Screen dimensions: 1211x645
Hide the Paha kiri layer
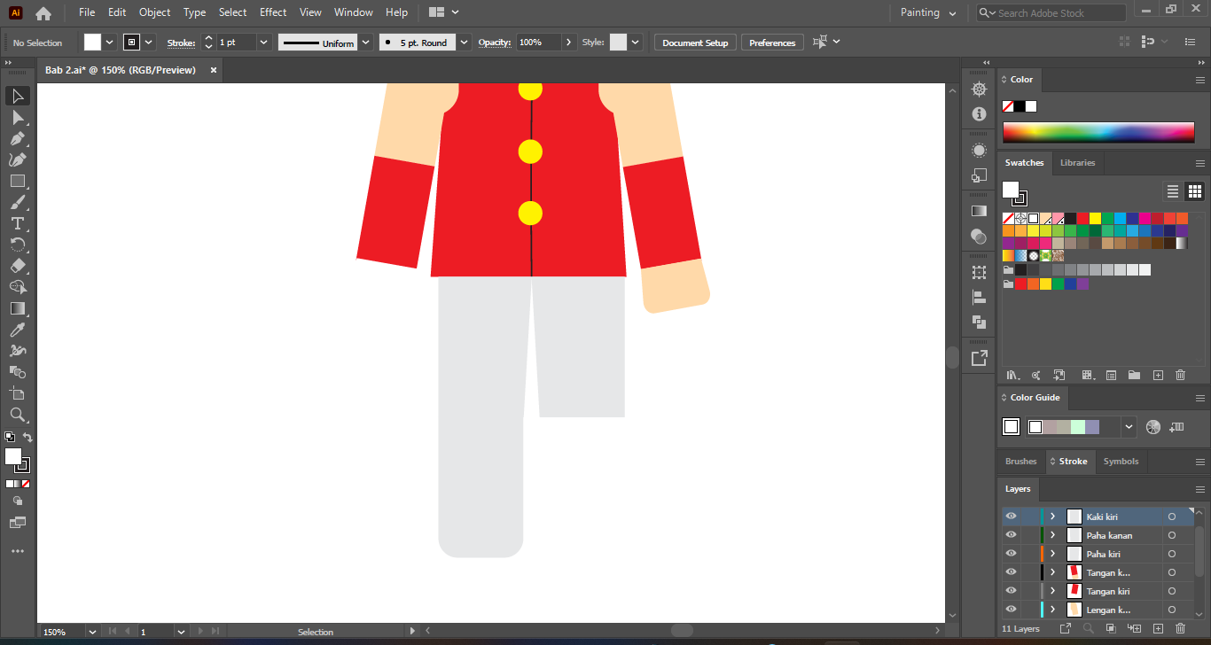[x=1011, y=554]
